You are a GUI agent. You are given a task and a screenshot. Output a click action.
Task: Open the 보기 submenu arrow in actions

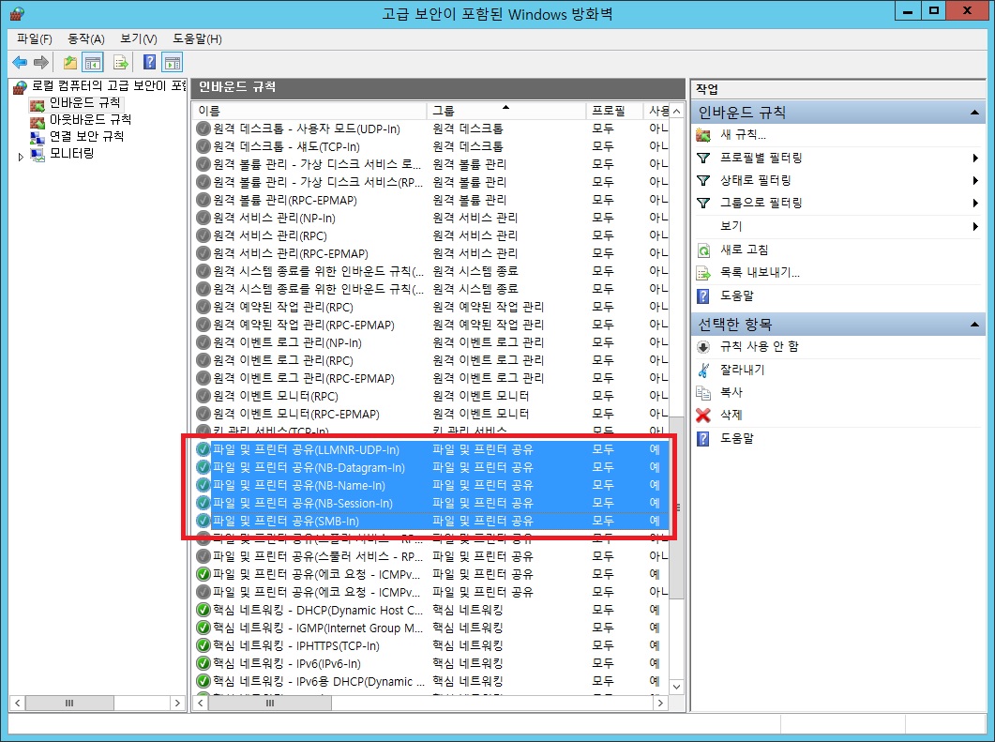point(975,226)
